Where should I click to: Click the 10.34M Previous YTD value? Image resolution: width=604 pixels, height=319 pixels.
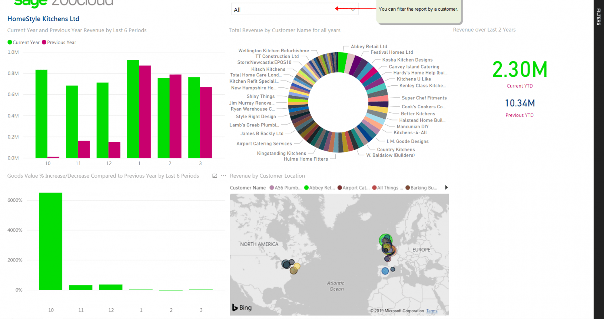[520, 103]
